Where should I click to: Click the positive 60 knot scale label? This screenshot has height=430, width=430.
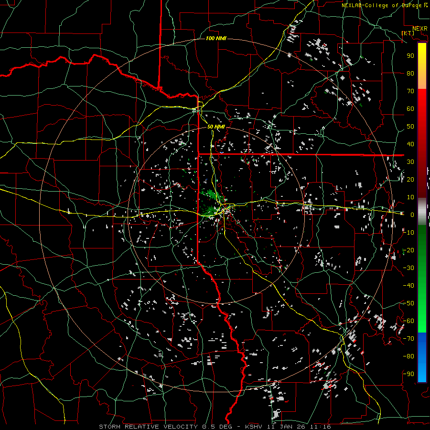410,108
